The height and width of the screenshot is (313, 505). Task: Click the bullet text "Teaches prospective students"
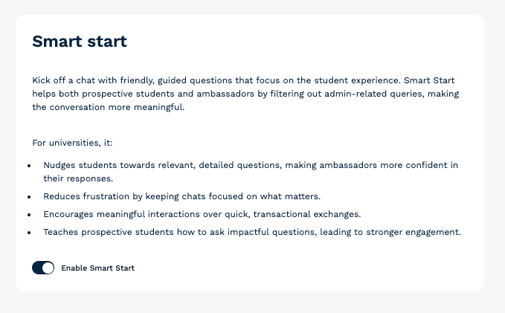point(252,232)
